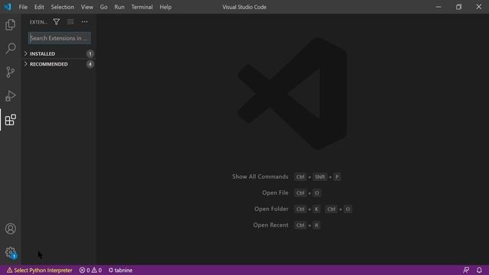This screenshot has height=275, width=489.
Task: Click the Show All Commands label
Action: click(260, 176)
